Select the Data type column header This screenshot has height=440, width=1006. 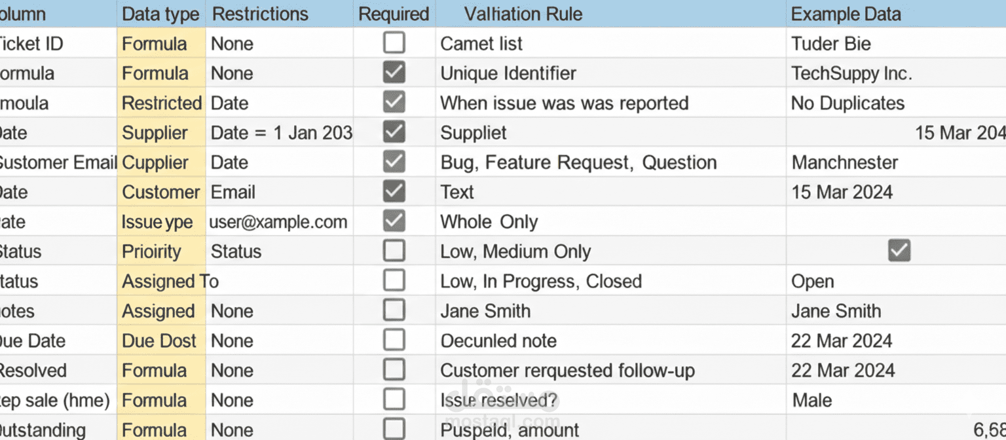coord(161,14)
